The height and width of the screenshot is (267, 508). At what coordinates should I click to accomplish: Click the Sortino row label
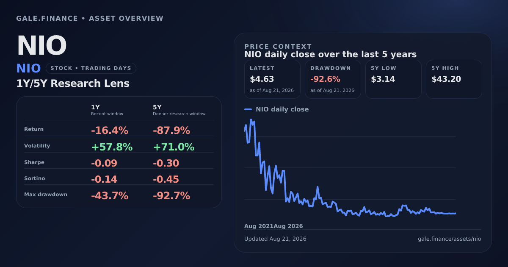click(34, 178)
